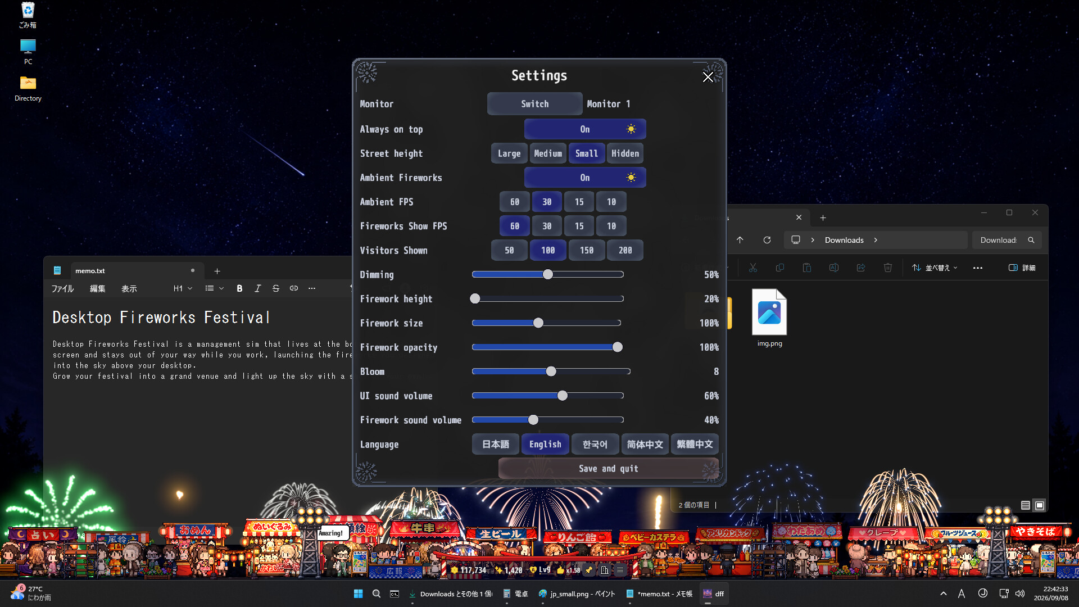This screenshot has height=607, width=1079.
Task: Apply strikethrough in Notepad toolbar
Action: pos(275,288)
